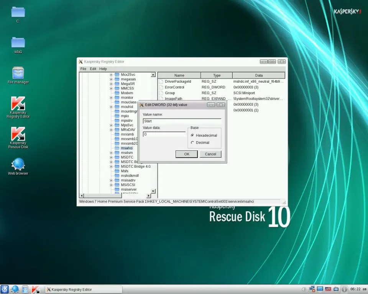Image resolution: width=368 pixels, height=294 pixels.
Task: Select the msahci key in the tree
Action: pyautogui.click(x=127, y=148)
